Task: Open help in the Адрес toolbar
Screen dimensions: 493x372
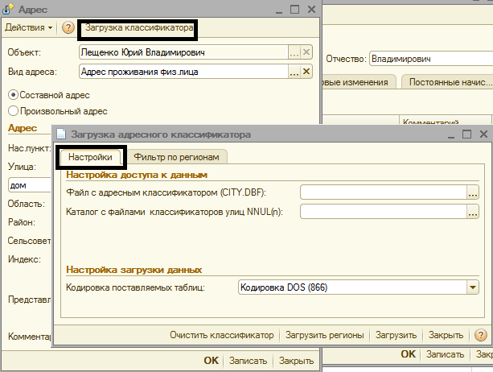Action: (68, 28)
